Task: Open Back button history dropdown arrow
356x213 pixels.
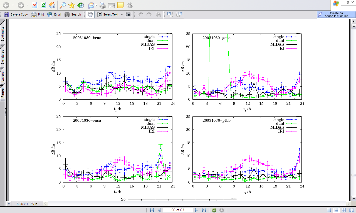Action: (x=13, y=5)
